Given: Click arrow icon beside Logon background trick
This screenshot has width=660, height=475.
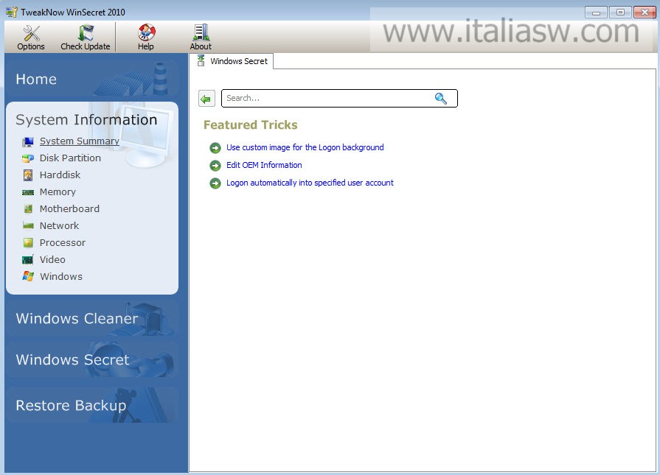Looking at the screenshot, I should pyautogui.click(x=215, y=148).
